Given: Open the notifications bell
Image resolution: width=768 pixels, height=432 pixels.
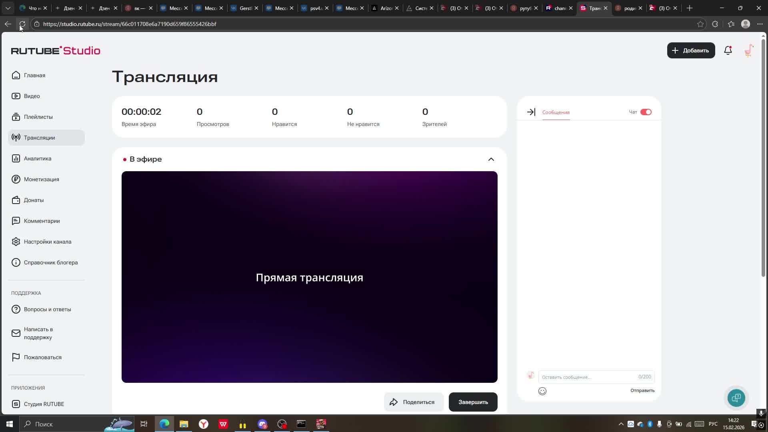Looking at the screenshot, I should pyautogui.click(x=728, y=50).
